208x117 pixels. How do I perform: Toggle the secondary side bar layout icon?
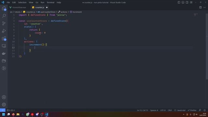[x=187, y=2]
